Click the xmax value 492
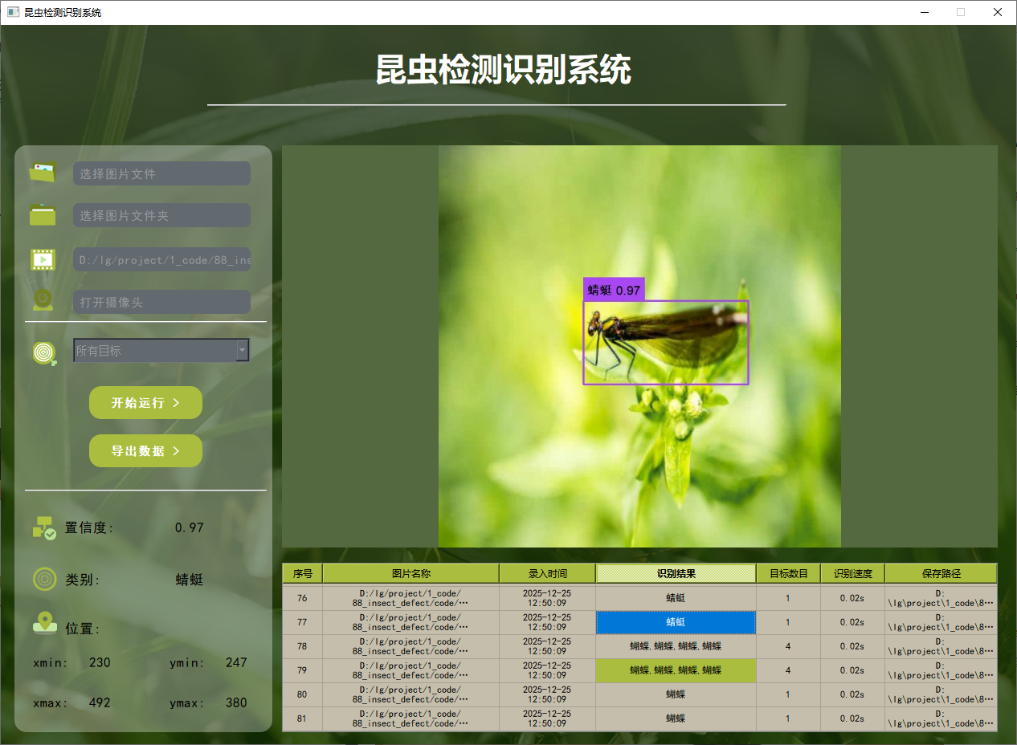The width and height of the screenshot is (1017, 745). 100,702
